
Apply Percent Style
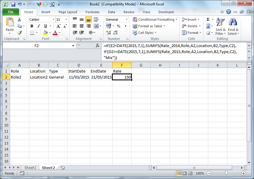118,26
